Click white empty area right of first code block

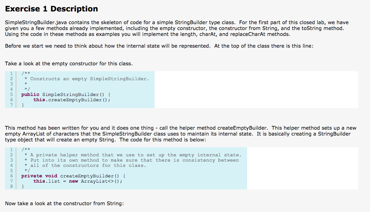256,90
